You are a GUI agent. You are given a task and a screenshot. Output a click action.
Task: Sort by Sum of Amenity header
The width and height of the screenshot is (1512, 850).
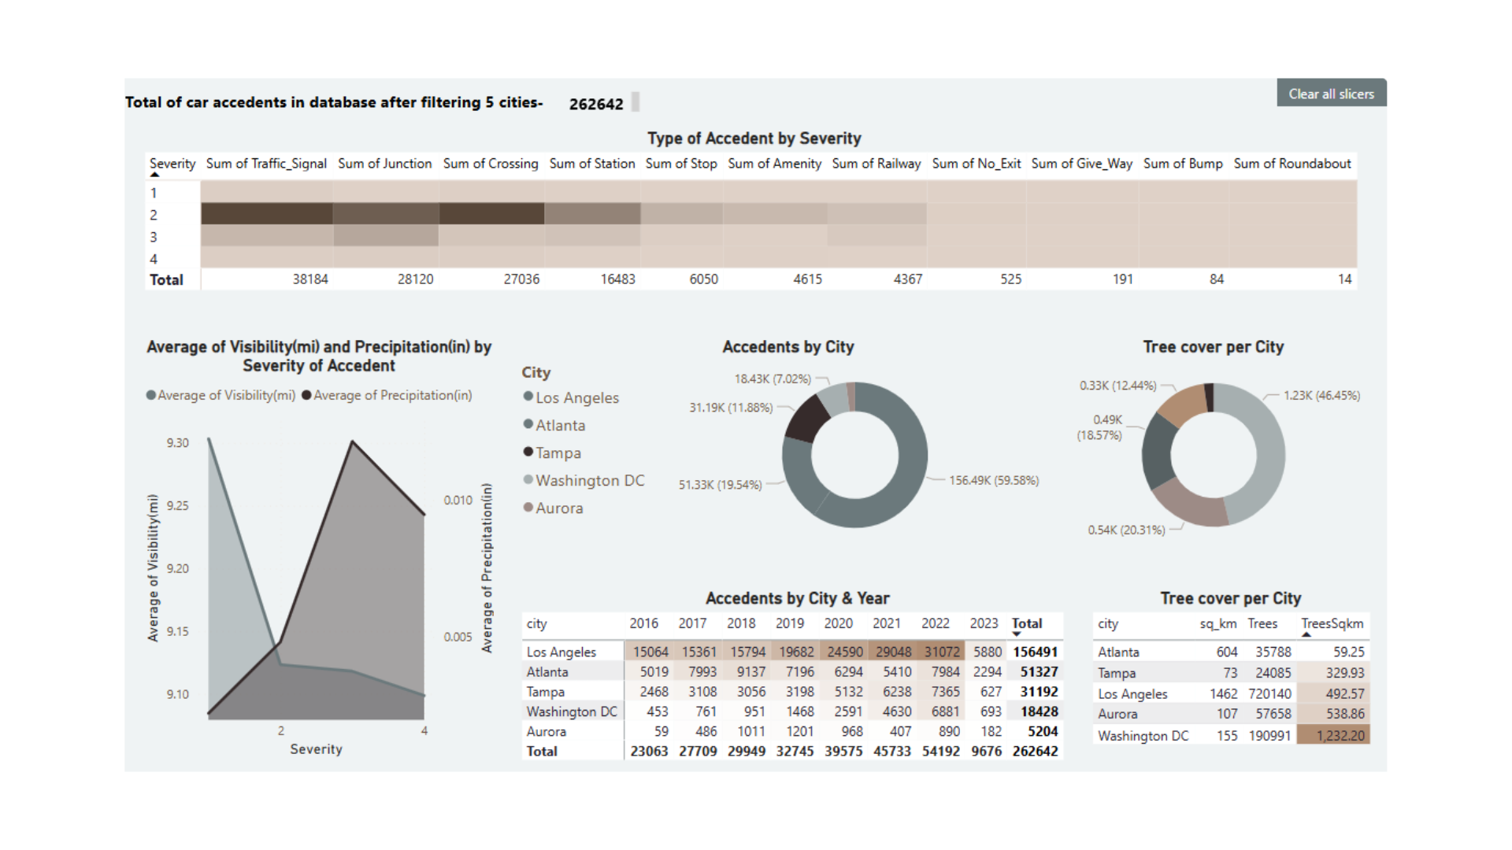775,164
